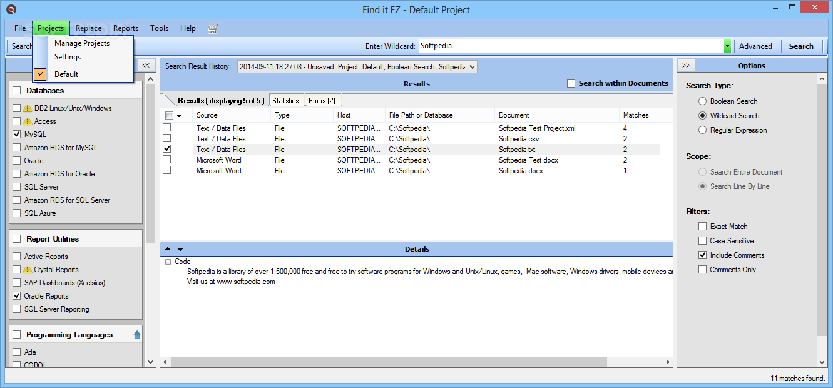This screenshot has width=833, height=388.
Task: Enable the MySQL database checkbox
Action: point(17,135)
